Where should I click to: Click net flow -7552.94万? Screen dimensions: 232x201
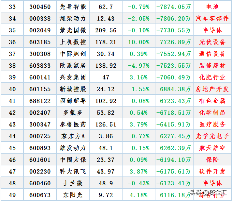(x=174, y=54)
